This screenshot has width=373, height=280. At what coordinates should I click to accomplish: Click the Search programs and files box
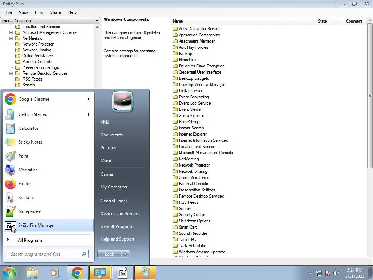click(48, 254)
